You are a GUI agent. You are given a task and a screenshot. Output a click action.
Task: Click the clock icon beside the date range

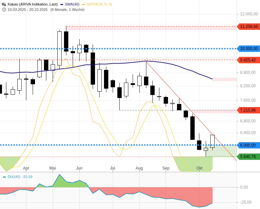click(x=4, y=9)
